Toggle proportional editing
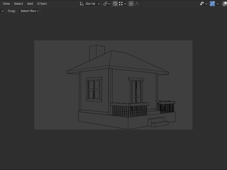This screenshot has height=170, width=227. 131,4
